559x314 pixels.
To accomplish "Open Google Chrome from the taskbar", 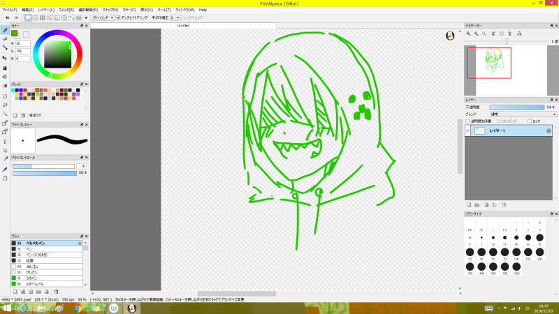I will coord(78,308).
